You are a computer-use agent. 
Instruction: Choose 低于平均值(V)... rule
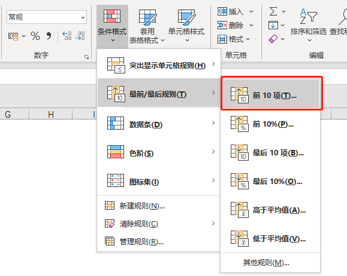[x=271, y=239]
